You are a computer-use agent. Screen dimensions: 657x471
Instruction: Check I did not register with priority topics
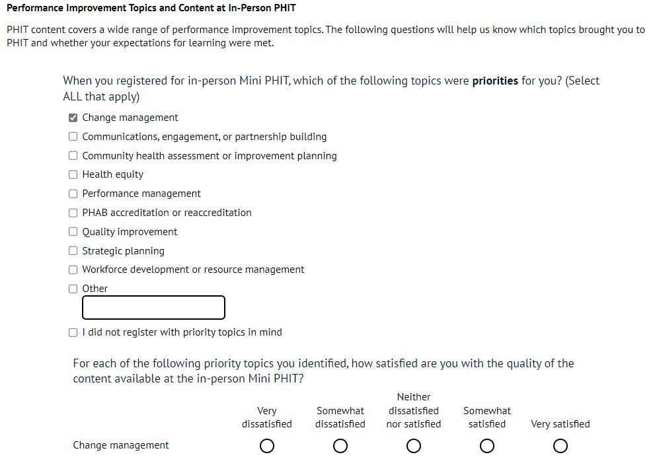[x=73, y=333]
